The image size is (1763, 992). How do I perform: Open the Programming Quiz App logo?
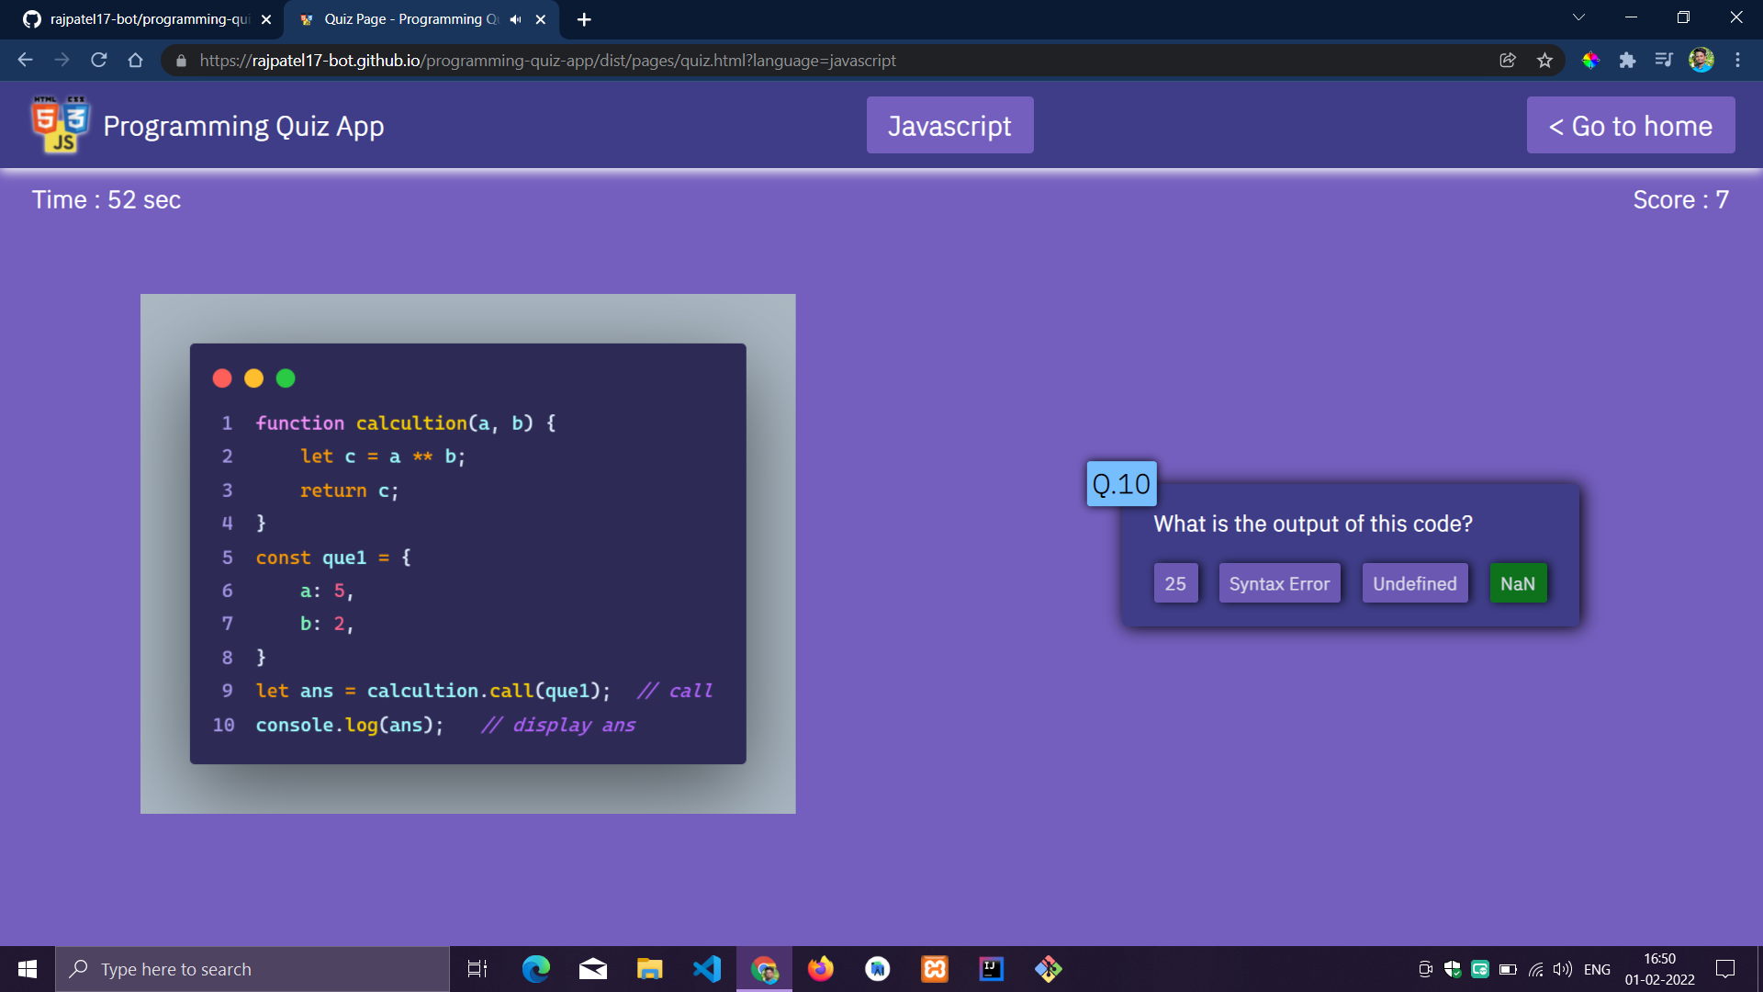[59, 125]
